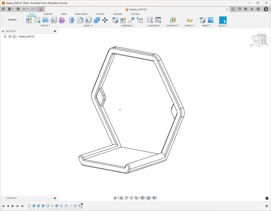Switch to the Manage tab
The width and height of the screenshot is (271, 211).
118,14
